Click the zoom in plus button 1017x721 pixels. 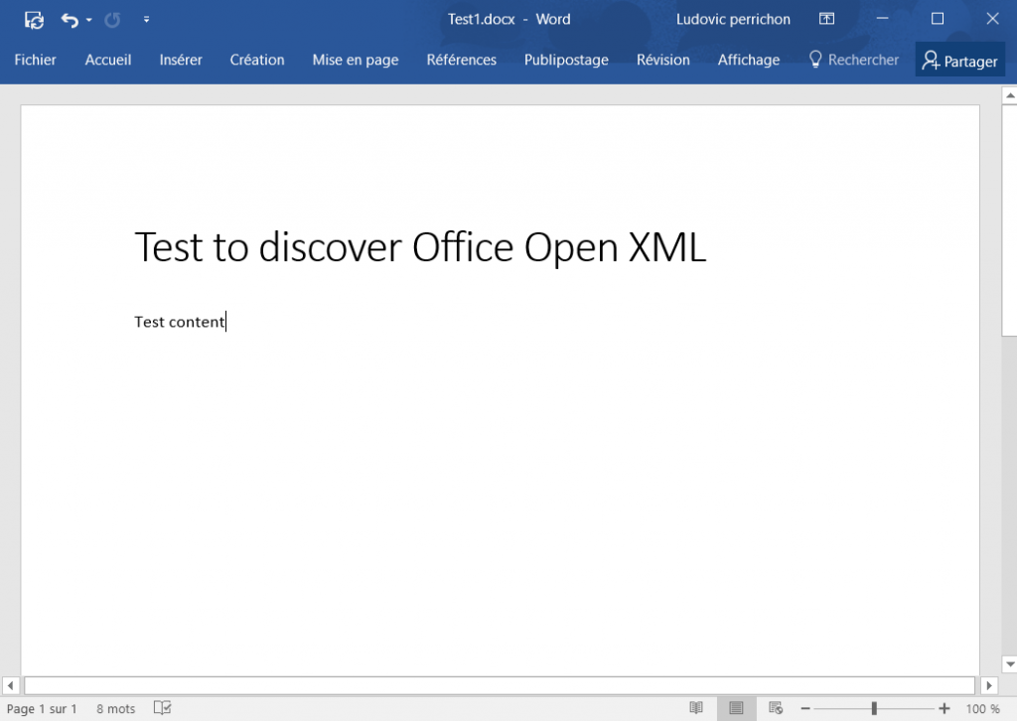click(944, 709)
